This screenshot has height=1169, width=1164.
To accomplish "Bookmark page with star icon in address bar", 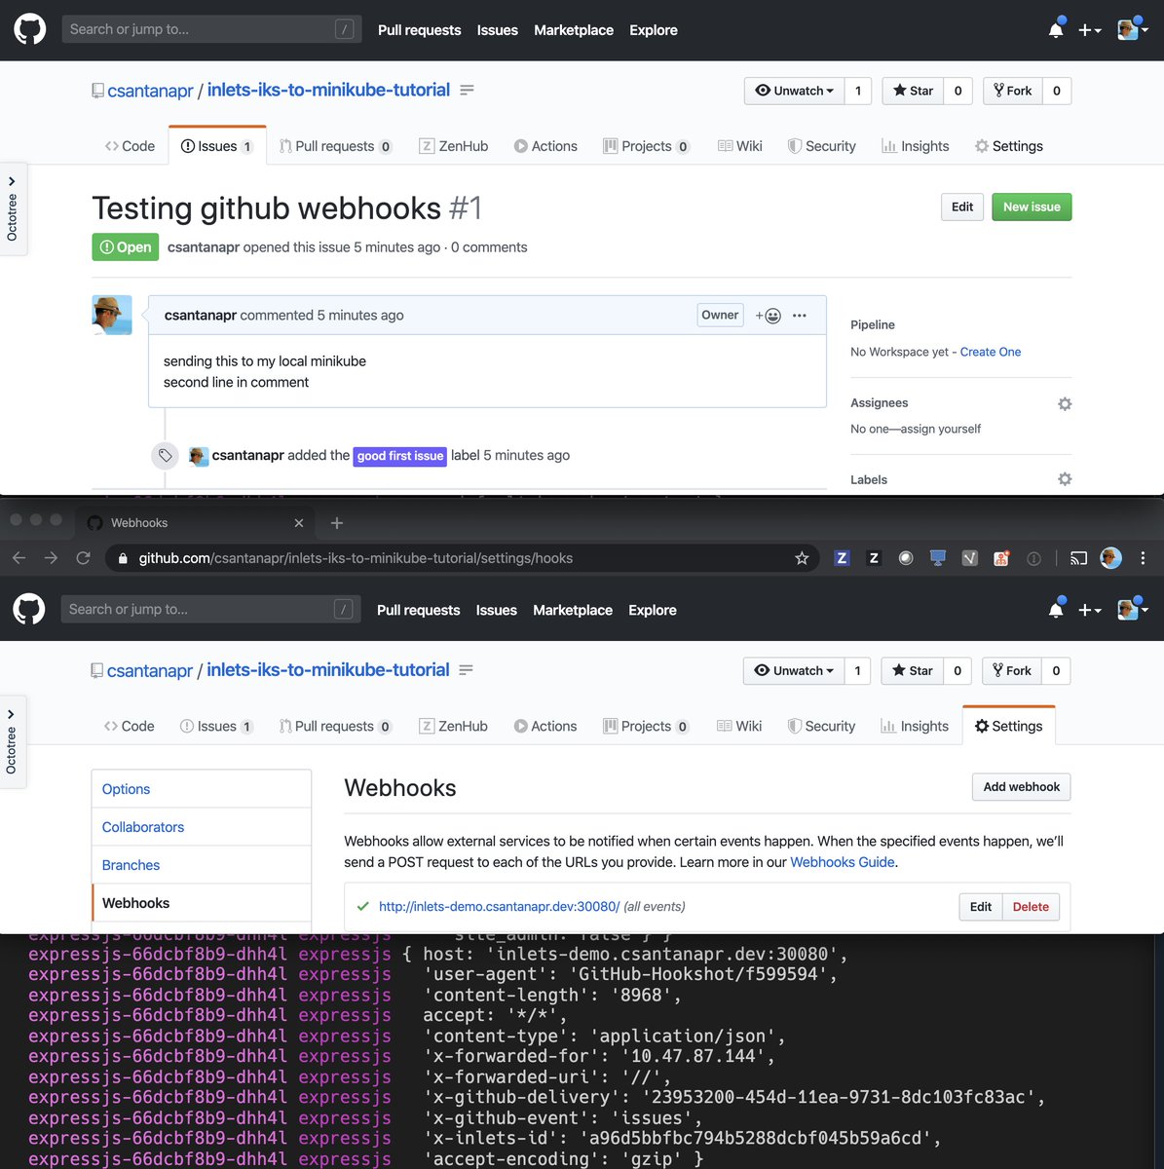I will click(x=802, y=558).
